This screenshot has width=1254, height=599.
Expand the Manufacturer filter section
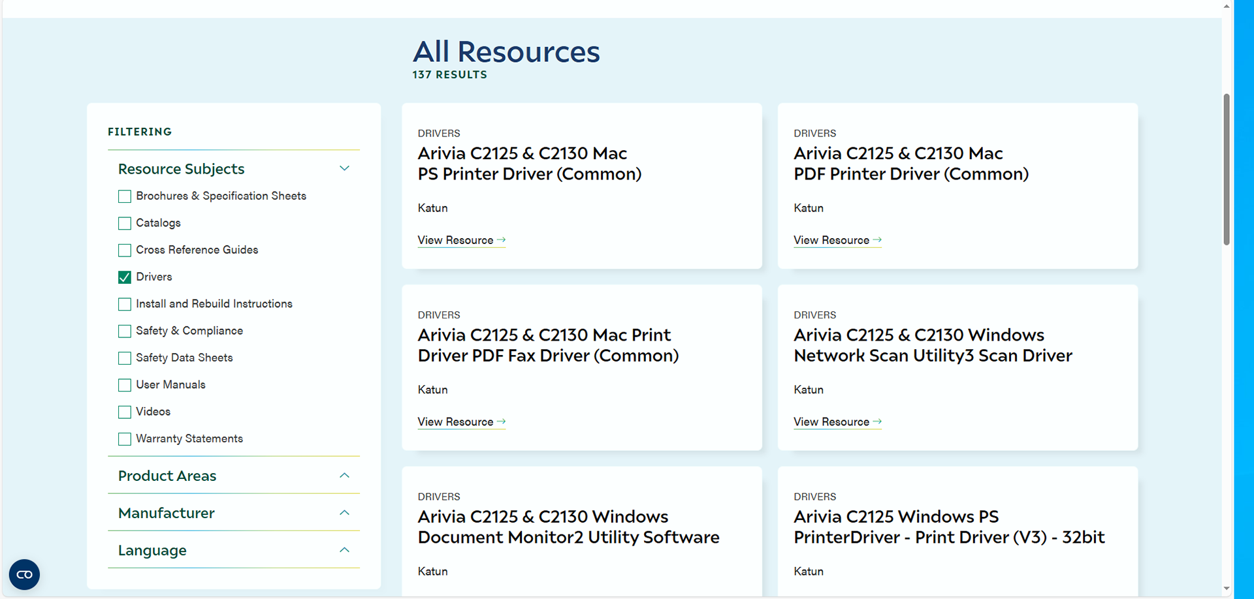344,513
